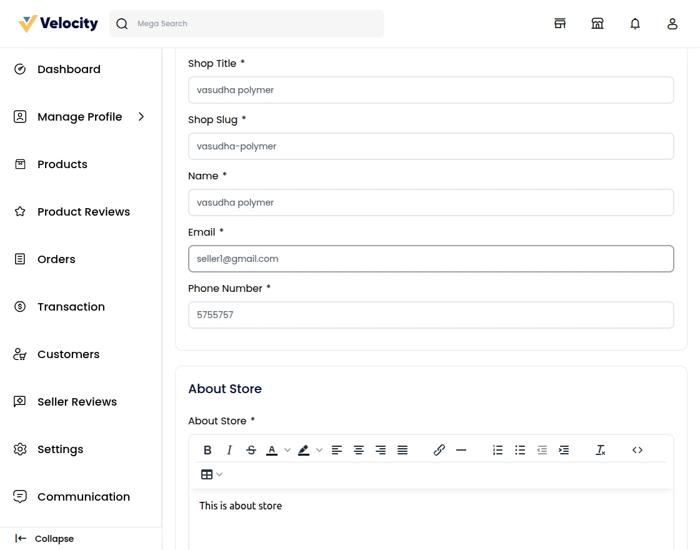Click the Velocity logo

pyautogui.click(x=58, y=24)
